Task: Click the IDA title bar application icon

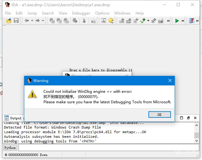Action: tap(7, 5)
